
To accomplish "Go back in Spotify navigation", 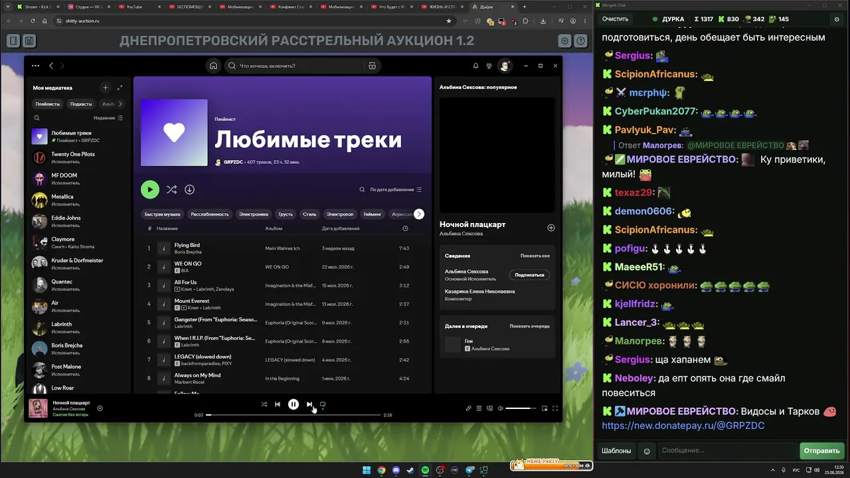I will pyautogui.click(x=51, y=66).
